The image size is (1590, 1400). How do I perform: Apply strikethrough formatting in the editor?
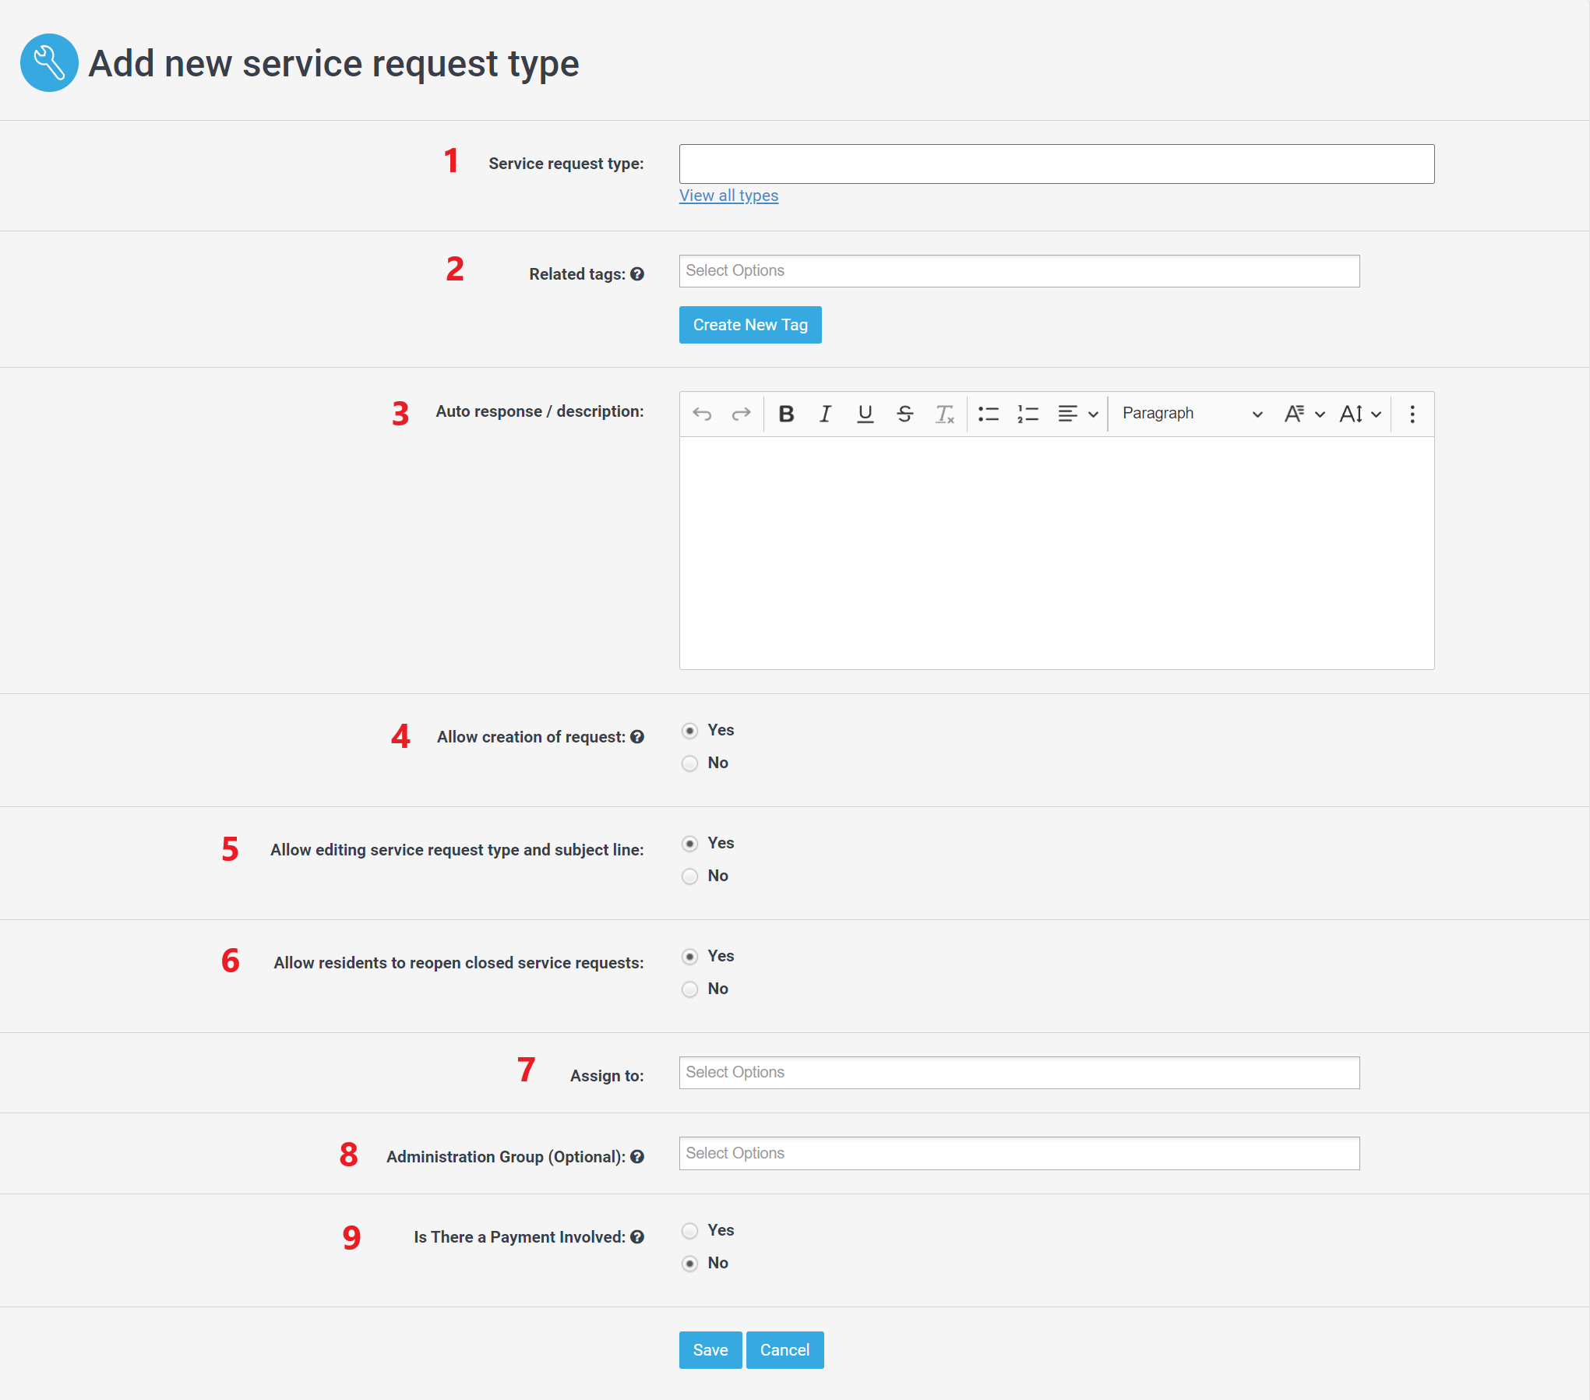click(x=904, y=414)
